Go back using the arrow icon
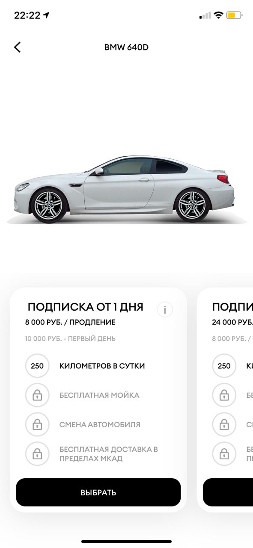Viewport: 253px width, 548px height. (x=17, y=47)
